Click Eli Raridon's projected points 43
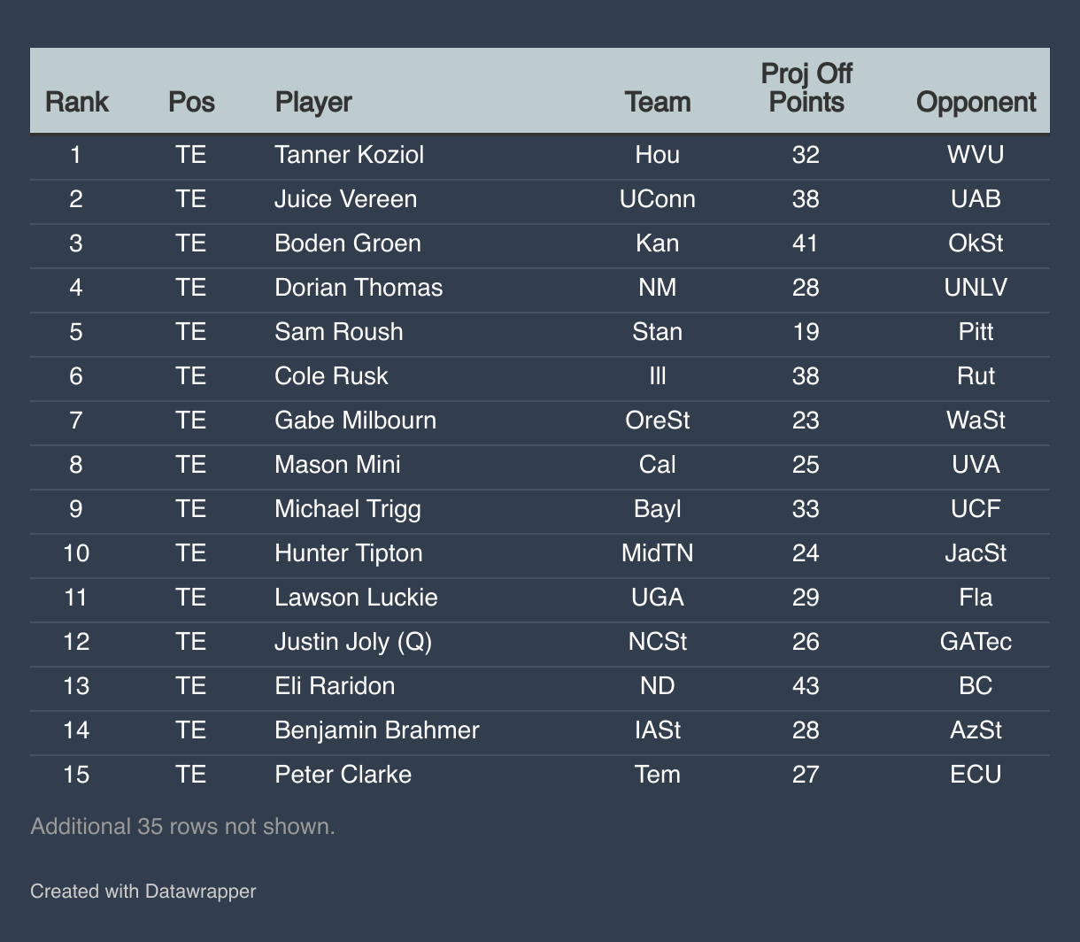This screenshot has height=942, width=1080. coord(806,686)
